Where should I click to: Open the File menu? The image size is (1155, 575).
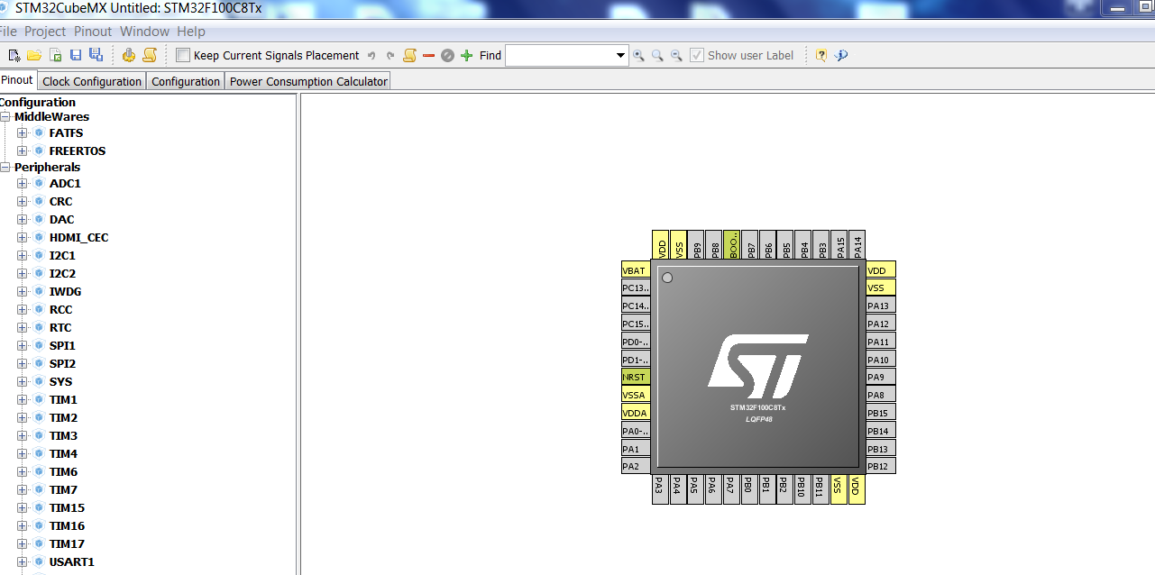[x=8, y=31]
